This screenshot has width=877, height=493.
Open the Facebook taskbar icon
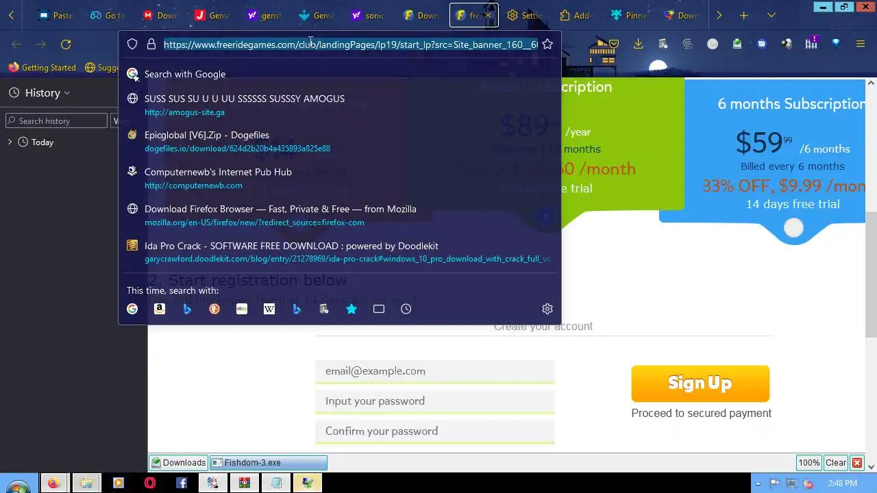(x=182, y=483)
